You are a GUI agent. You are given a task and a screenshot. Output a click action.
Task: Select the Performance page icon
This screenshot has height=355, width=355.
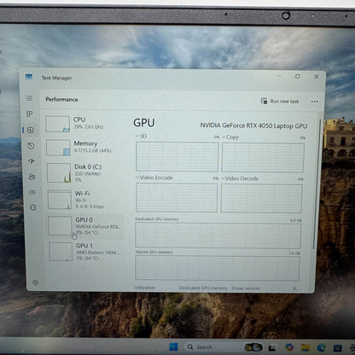30,130
